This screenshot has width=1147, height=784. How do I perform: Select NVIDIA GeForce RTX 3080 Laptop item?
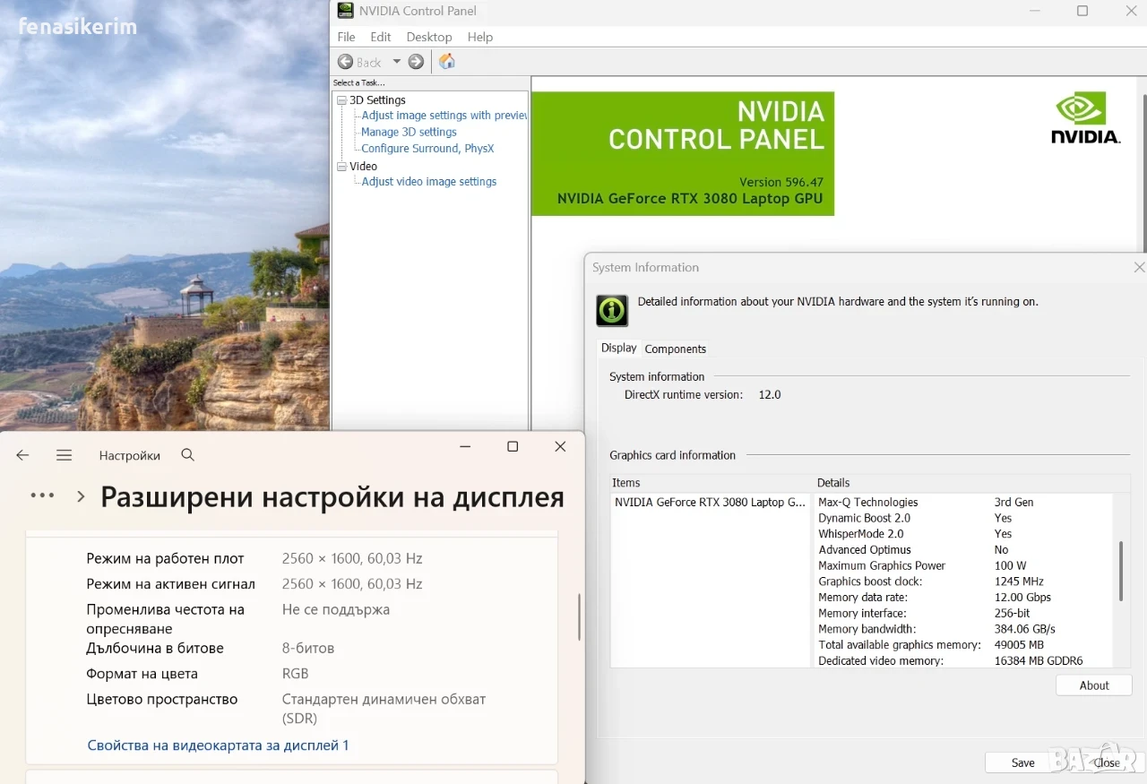point(710,503)
